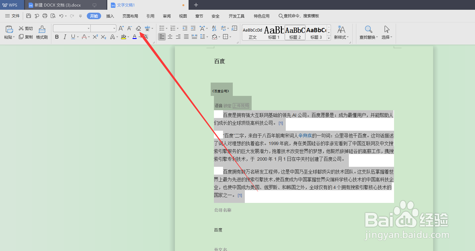Click the New Style (新样式) icon
Screen dimensions: 475x251
click(x=341, y=29)
